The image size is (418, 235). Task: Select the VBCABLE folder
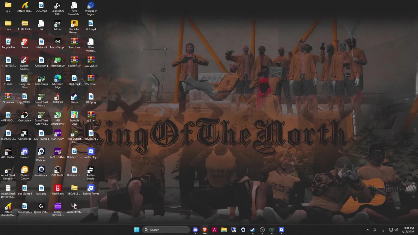(x=74, y=190)
